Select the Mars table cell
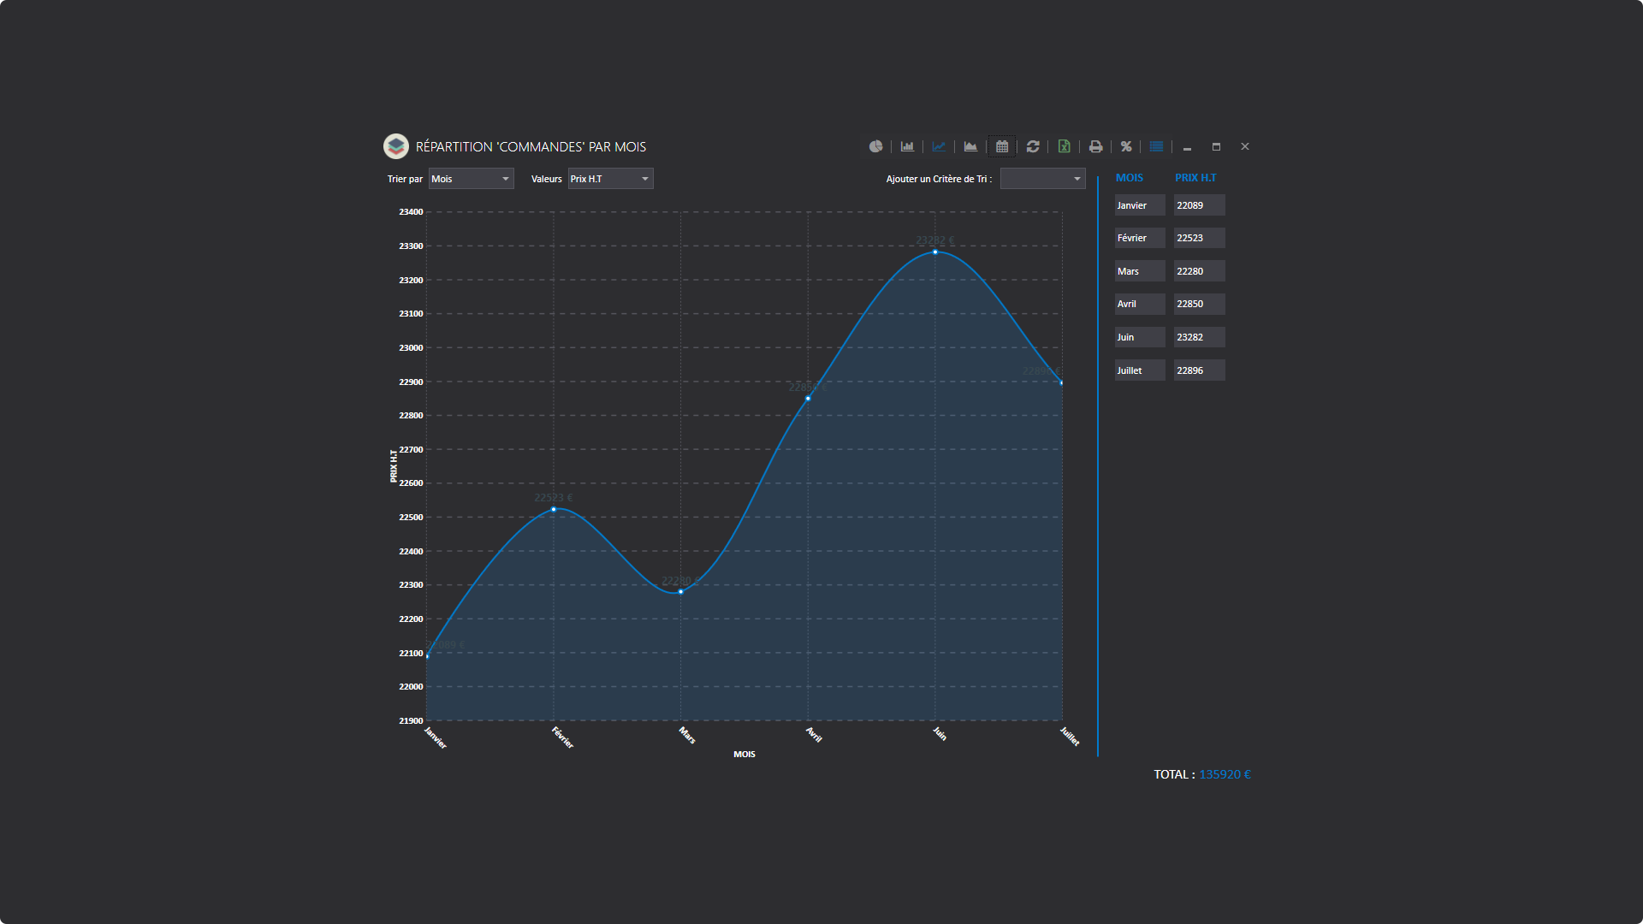This screenshot has height=924, width=1643. click(1140, 271)
